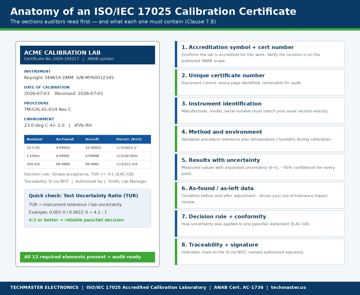Viewport: 360px width, 295px height.
Task: Select the '3. Instrument identification' heading
Action: 221,104
